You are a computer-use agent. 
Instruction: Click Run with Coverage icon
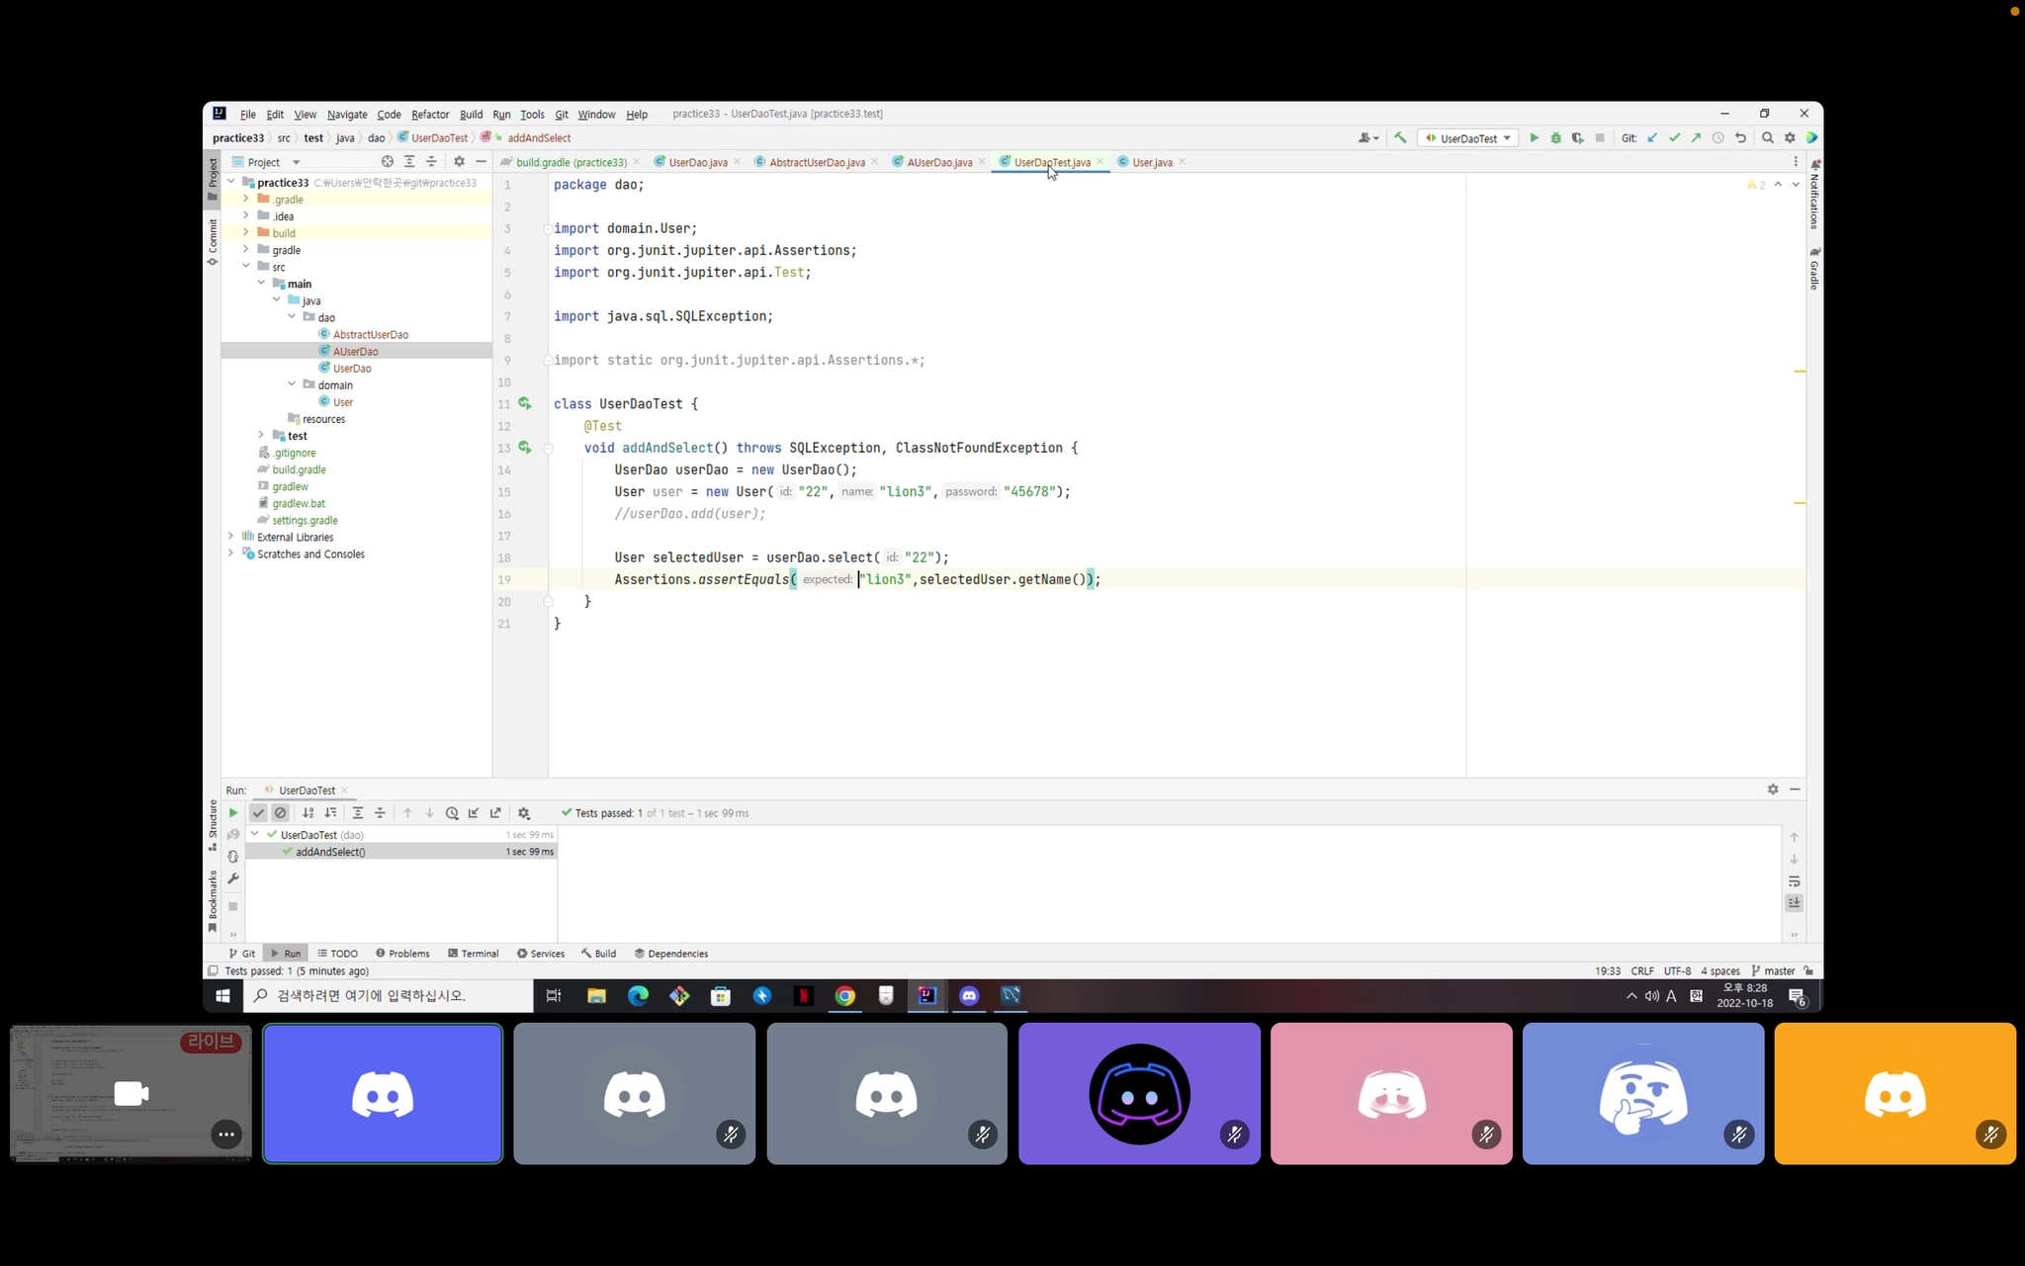(1577, 138)
